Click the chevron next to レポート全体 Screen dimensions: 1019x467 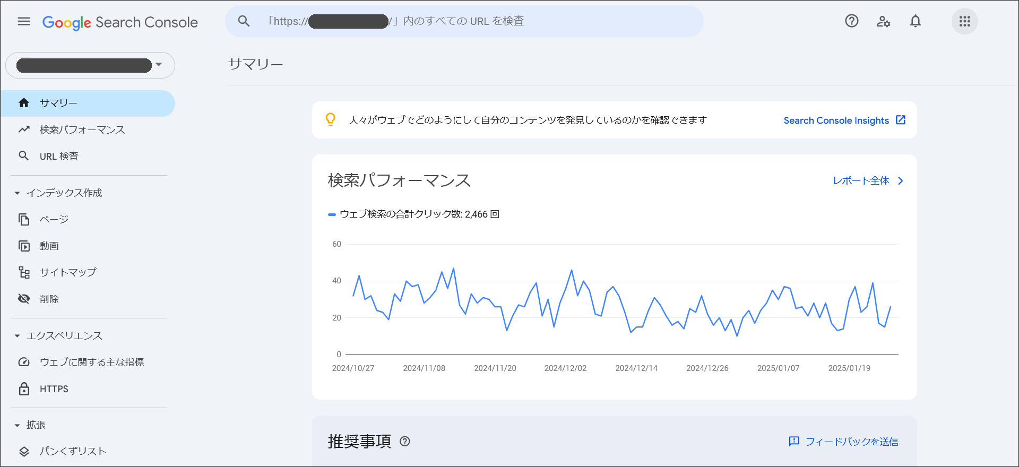pos(900,181)
